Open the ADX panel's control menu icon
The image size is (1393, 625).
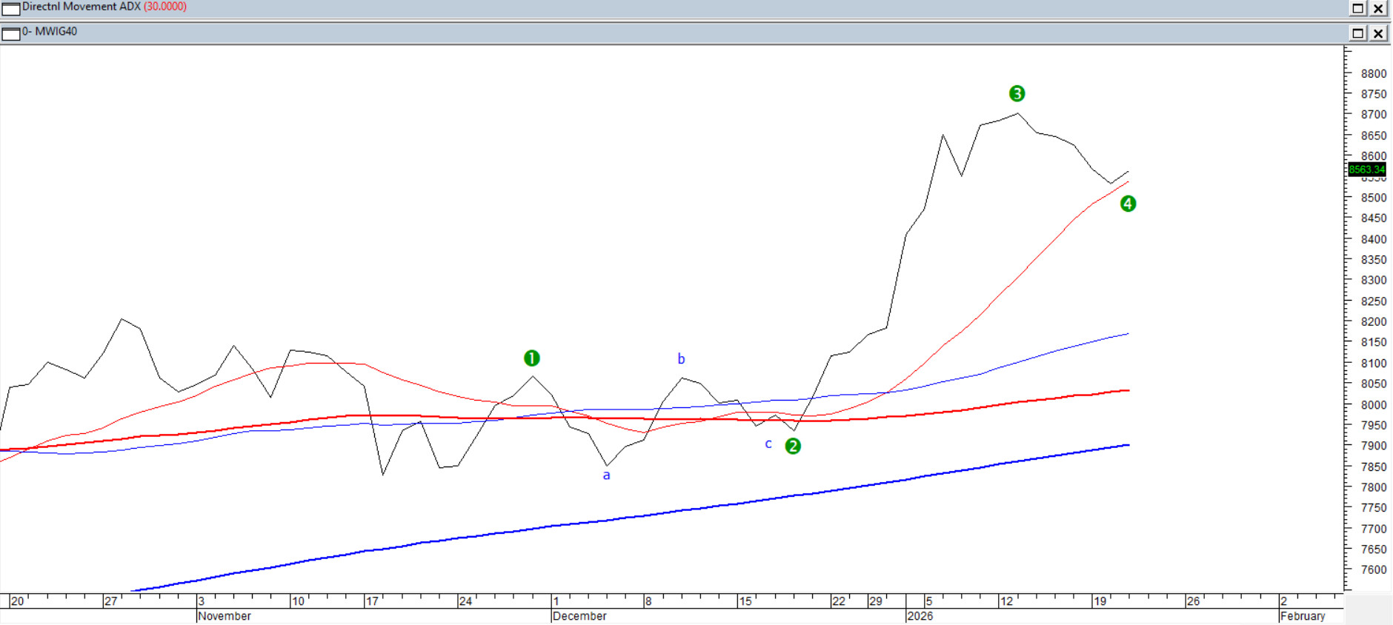click(x=10, y=8)
